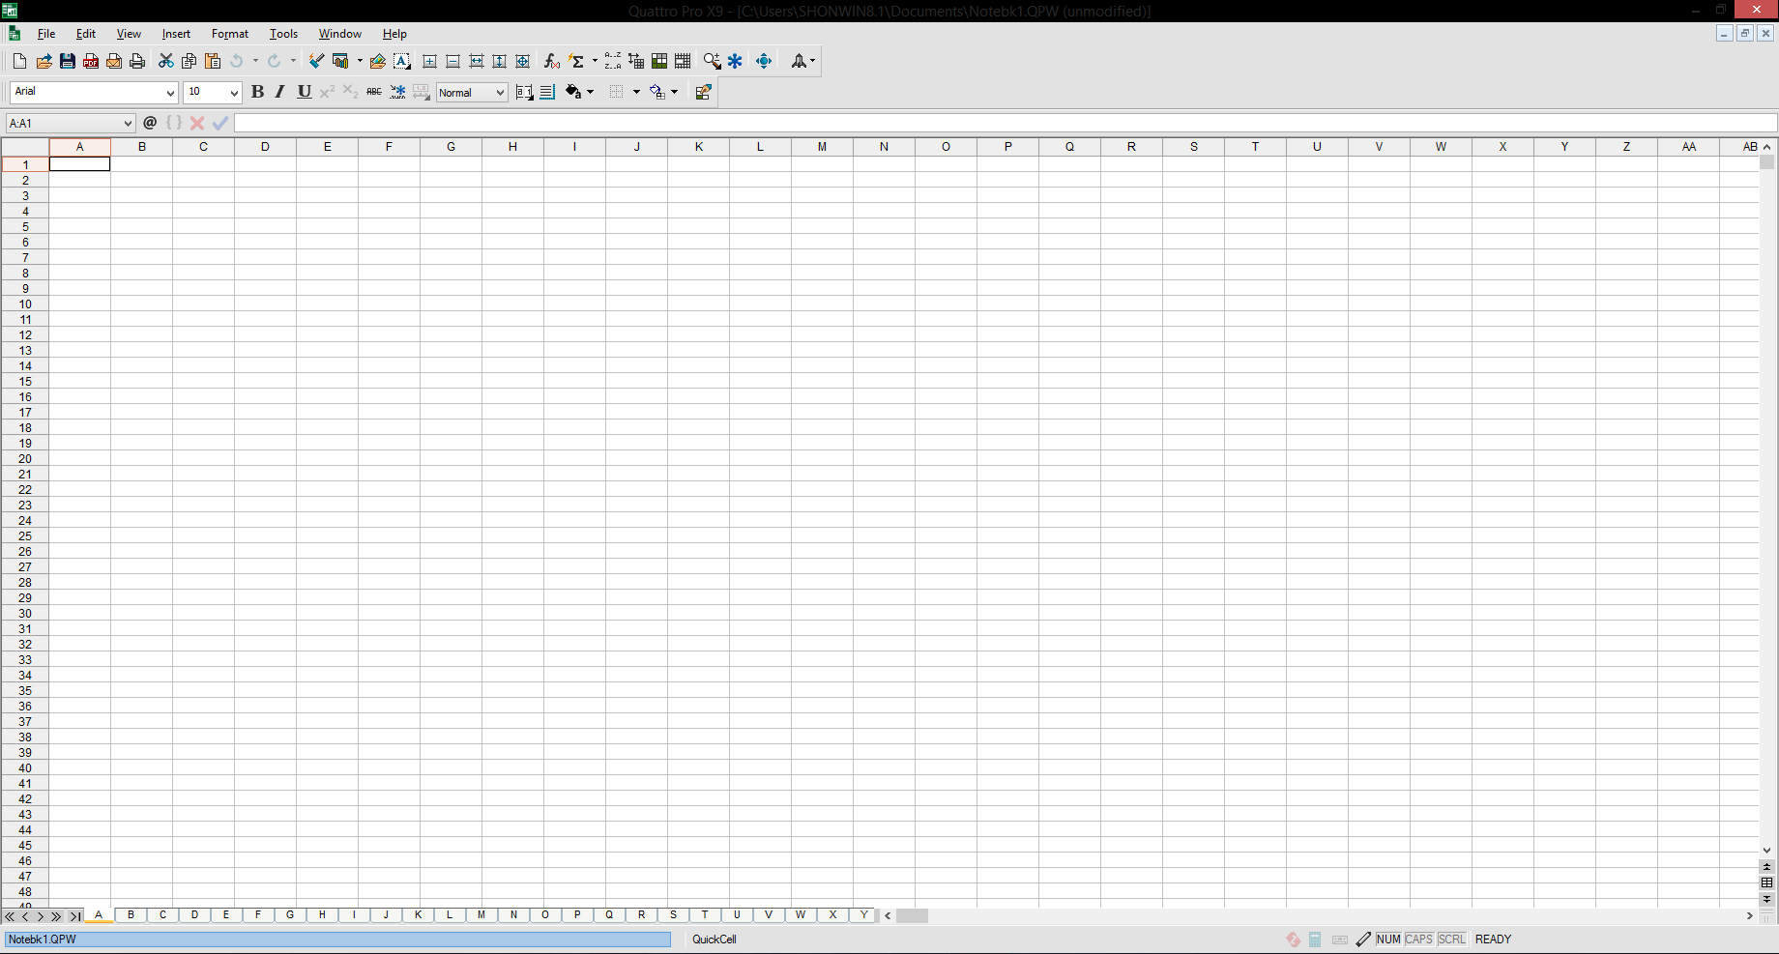Viewport: 1779px width, 954px height.
Task: Click the QuickCell status bar button
Action: (x=715, y=940)
